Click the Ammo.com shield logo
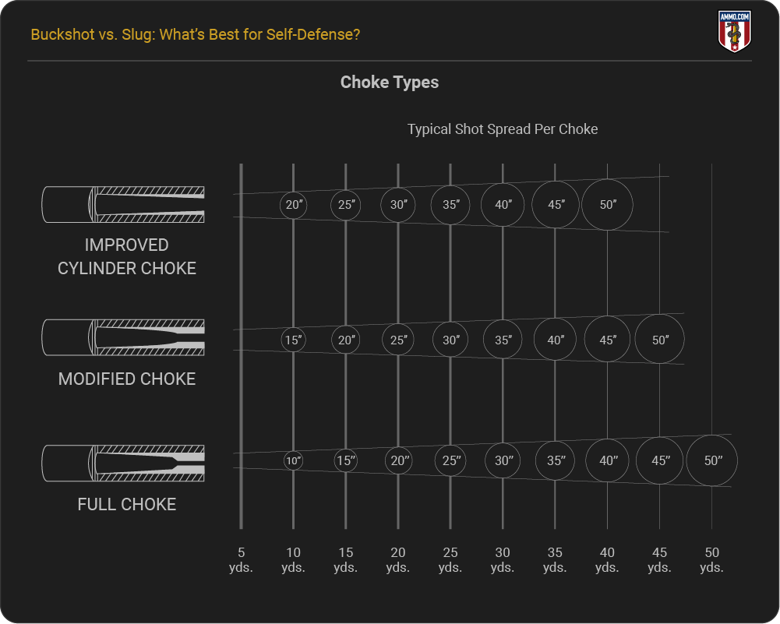Screen dimensions: 780x624 point(733,32)
